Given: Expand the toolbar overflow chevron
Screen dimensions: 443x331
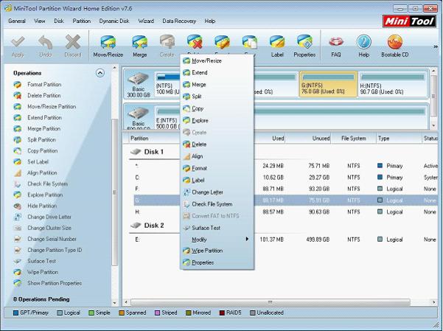Looking at the screenshot, I should click(x=436, y=46).
